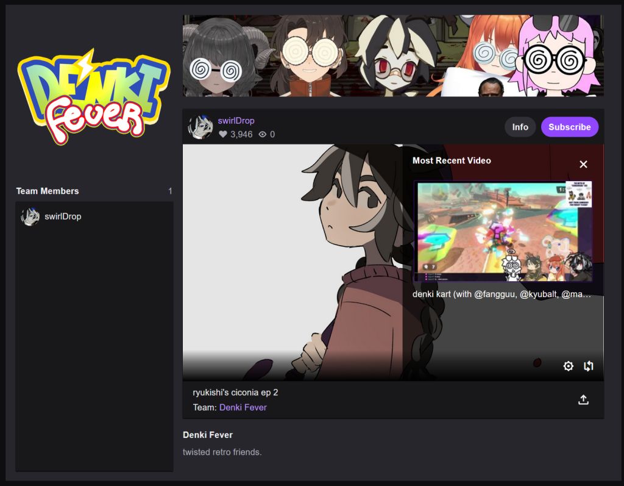Open the player settings gear icon

569,366
